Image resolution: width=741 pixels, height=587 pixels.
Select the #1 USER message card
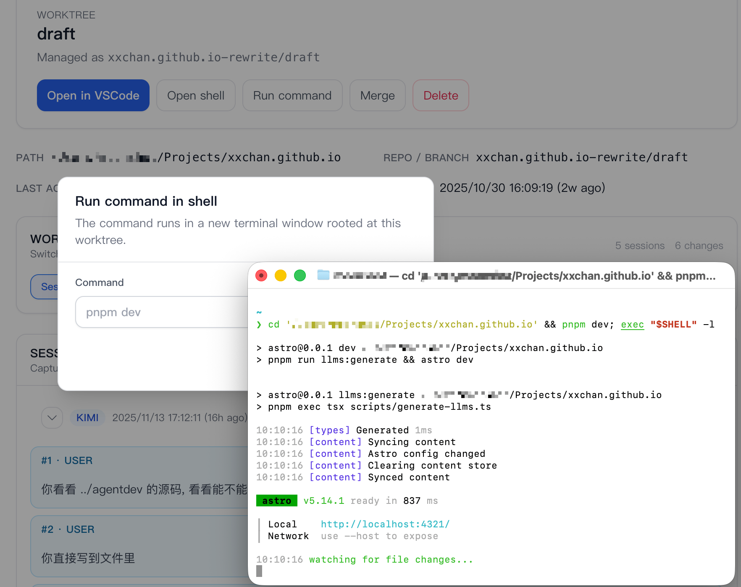[139, 478]
